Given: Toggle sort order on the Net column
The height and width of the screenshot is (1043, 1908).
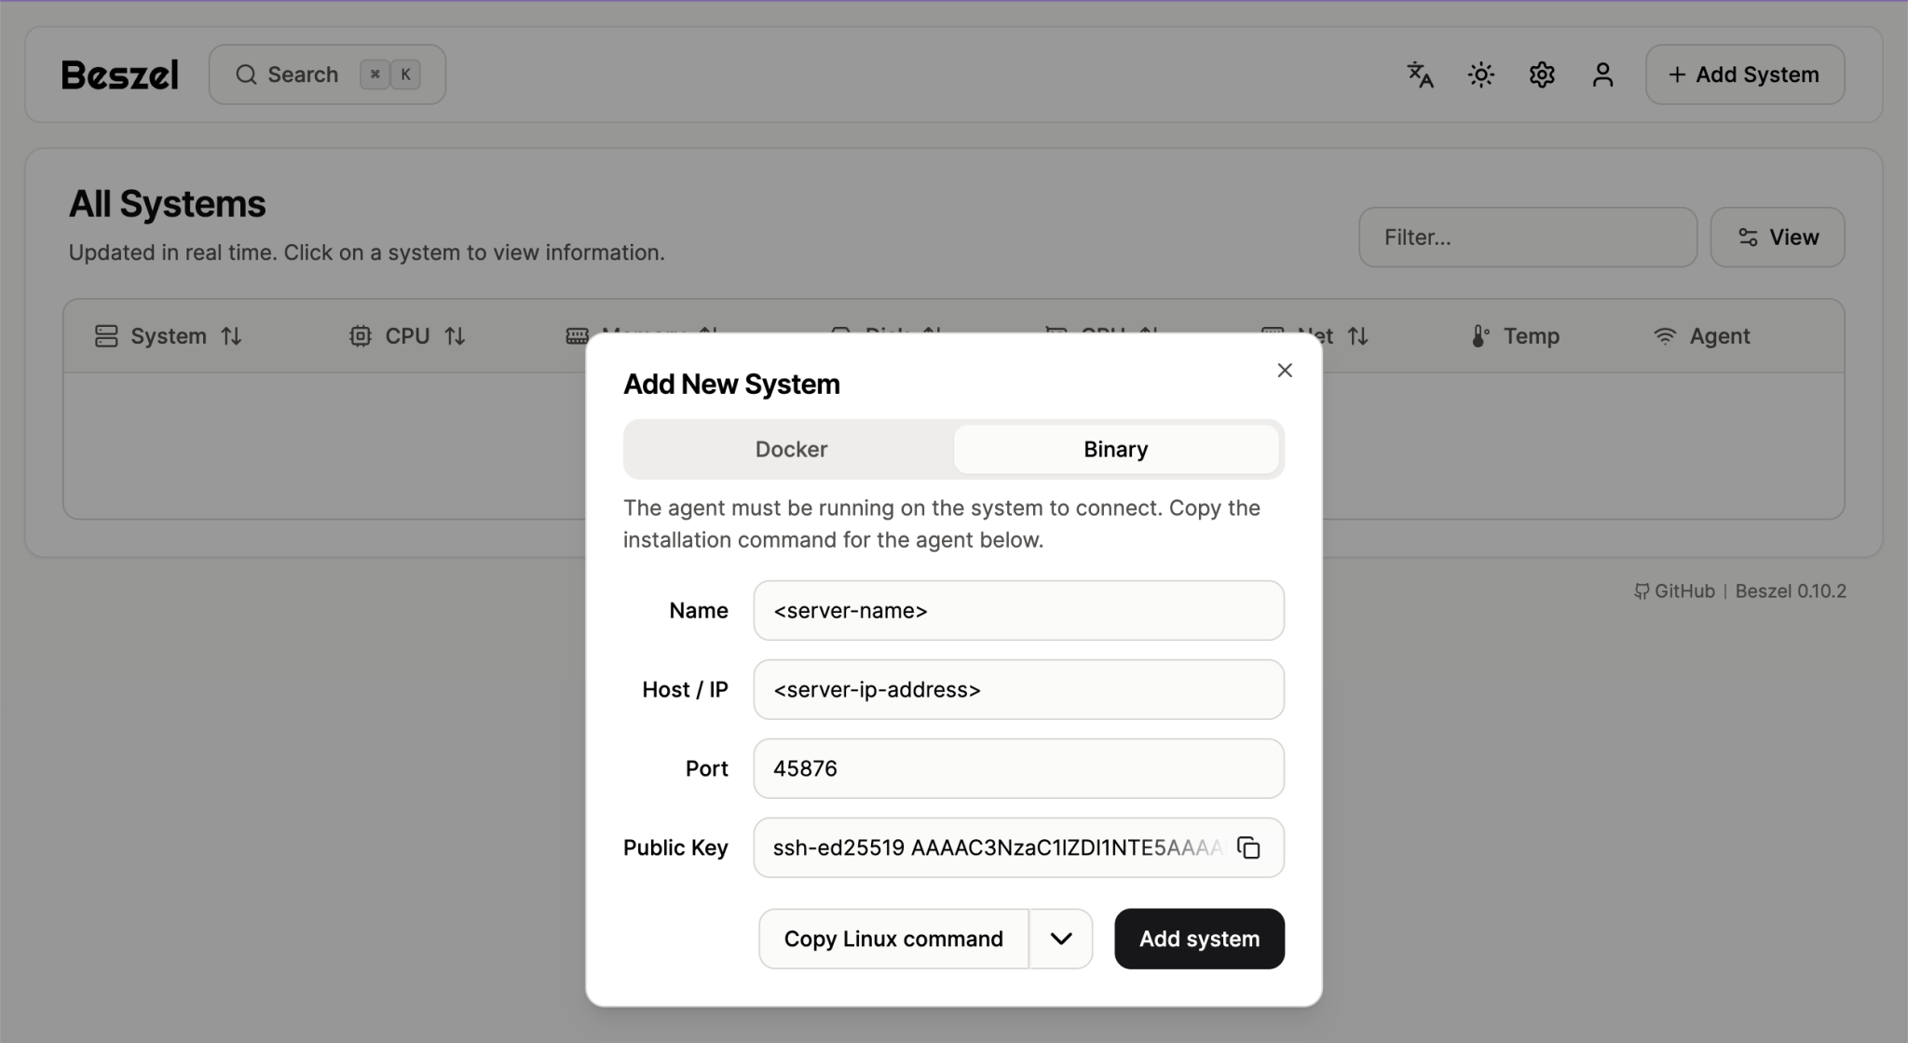Looking at the screenshot, I should point(1359,336).
